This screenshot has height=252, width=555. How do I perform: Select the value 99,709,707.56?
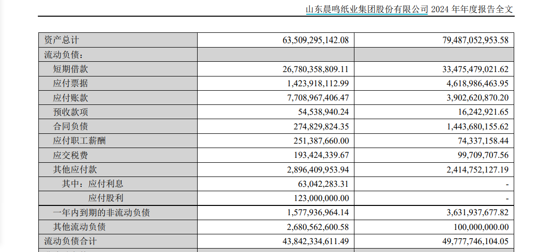[x=482, y=155]
